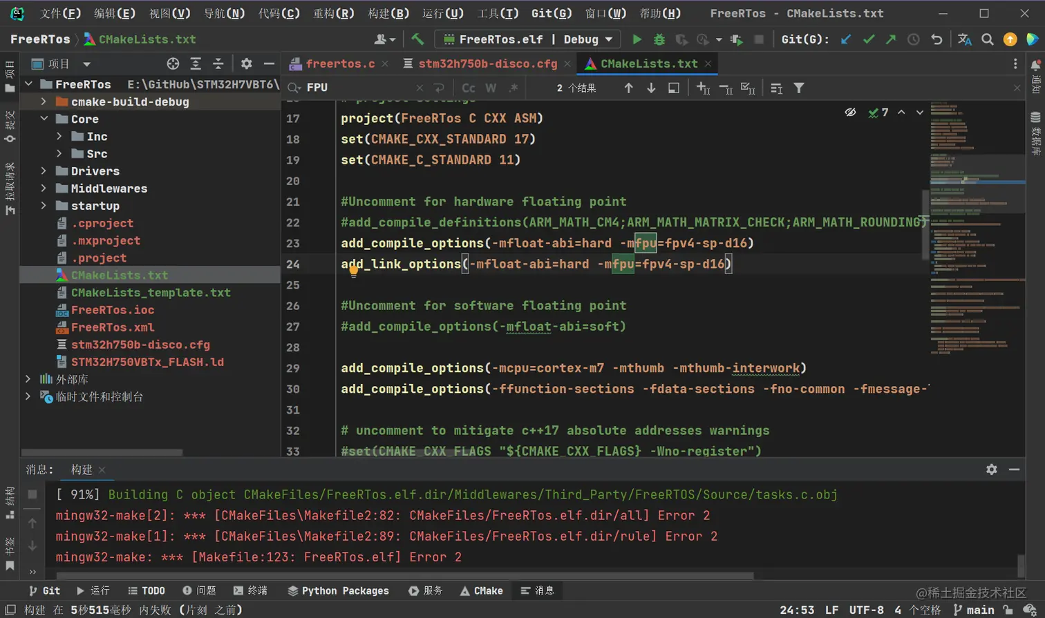
Task: Toggle regex option in search bar
Action: pyautogui.click(x=514, y=88)
